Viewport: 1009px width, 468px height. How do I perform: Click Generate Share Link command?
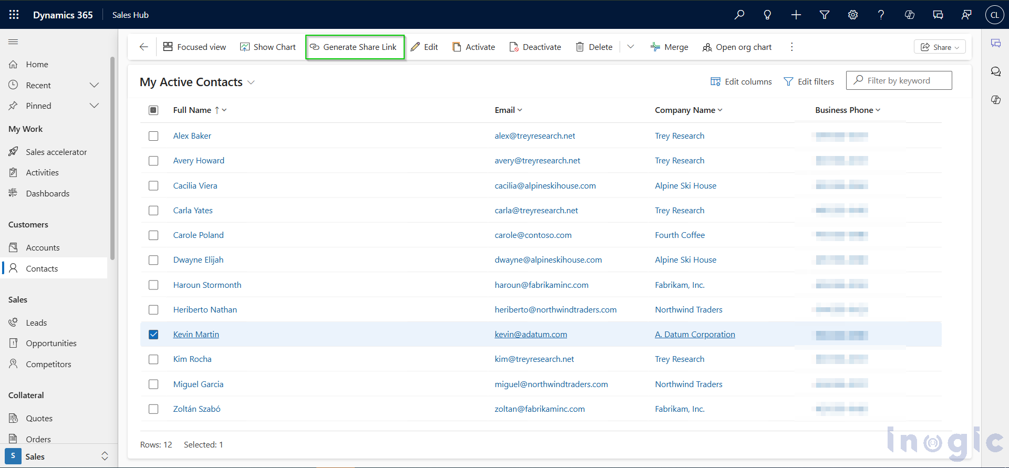(x=355, y=47)
